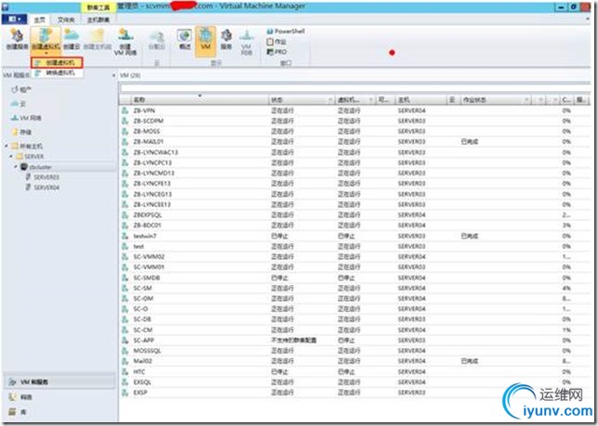This screenshot has height=426, width=598.
Task: Click the VM icon beside testwin7
Action: 124,236
